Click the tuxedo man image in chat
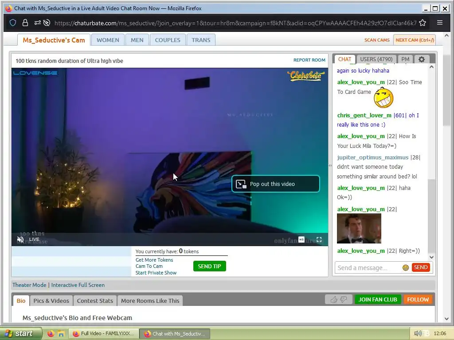 point(359,229)
